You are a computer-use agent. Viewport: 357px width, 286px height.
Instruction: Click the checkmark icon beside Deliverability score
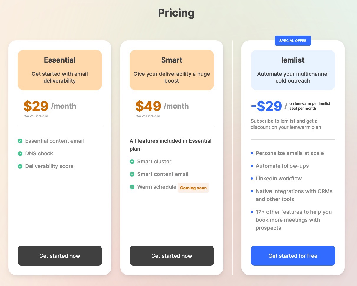[20, 166]
